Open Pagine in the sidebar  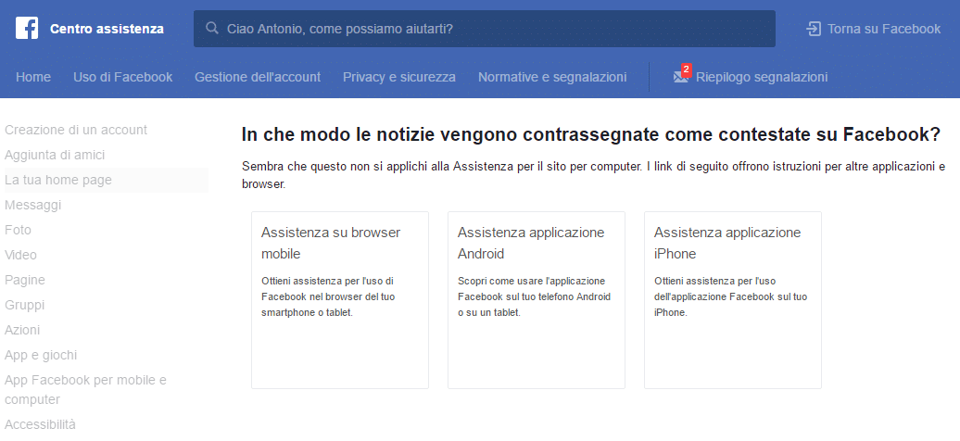pos(24,280)
